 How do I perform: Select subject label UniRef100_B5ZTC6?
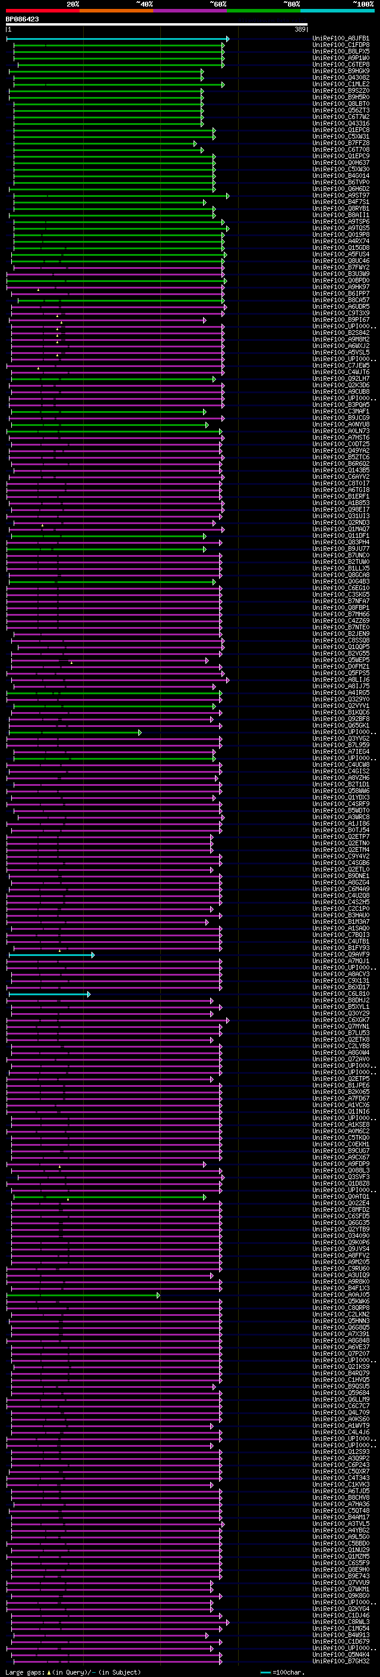tap(340, 457)
